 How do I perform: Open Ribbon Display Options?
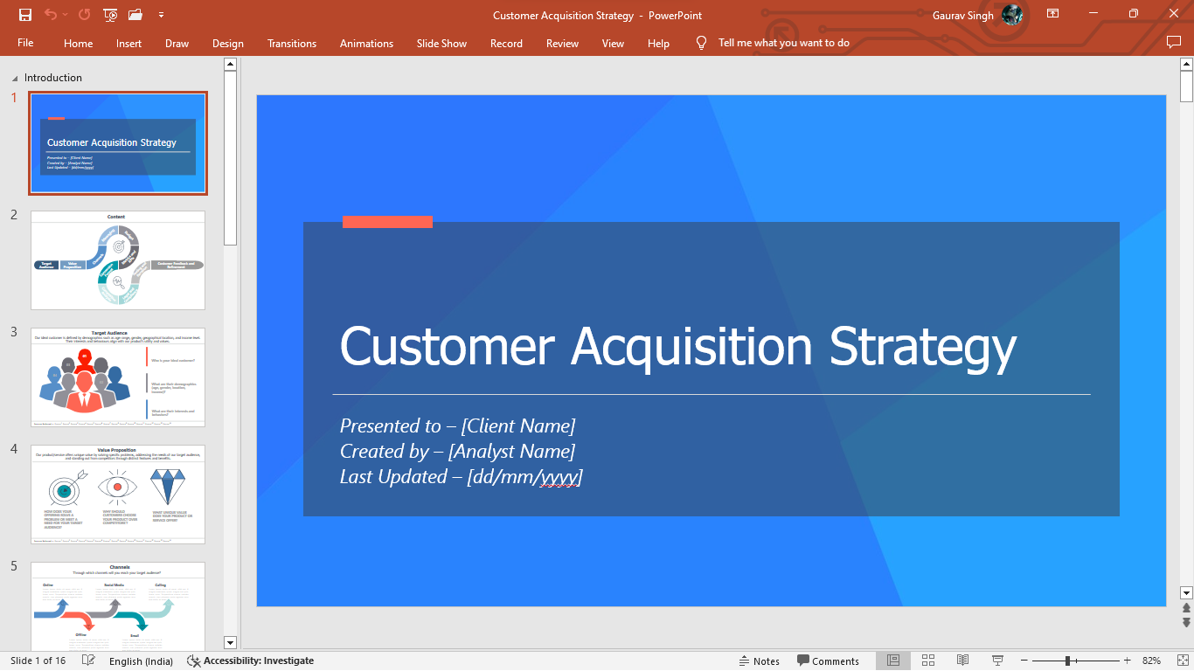tap(1053, 14)
